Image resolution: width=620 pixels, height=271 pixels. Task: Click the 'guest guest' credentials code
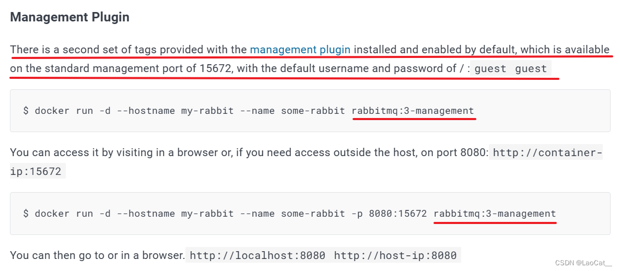pyautogui.click(x=510, y=69)
